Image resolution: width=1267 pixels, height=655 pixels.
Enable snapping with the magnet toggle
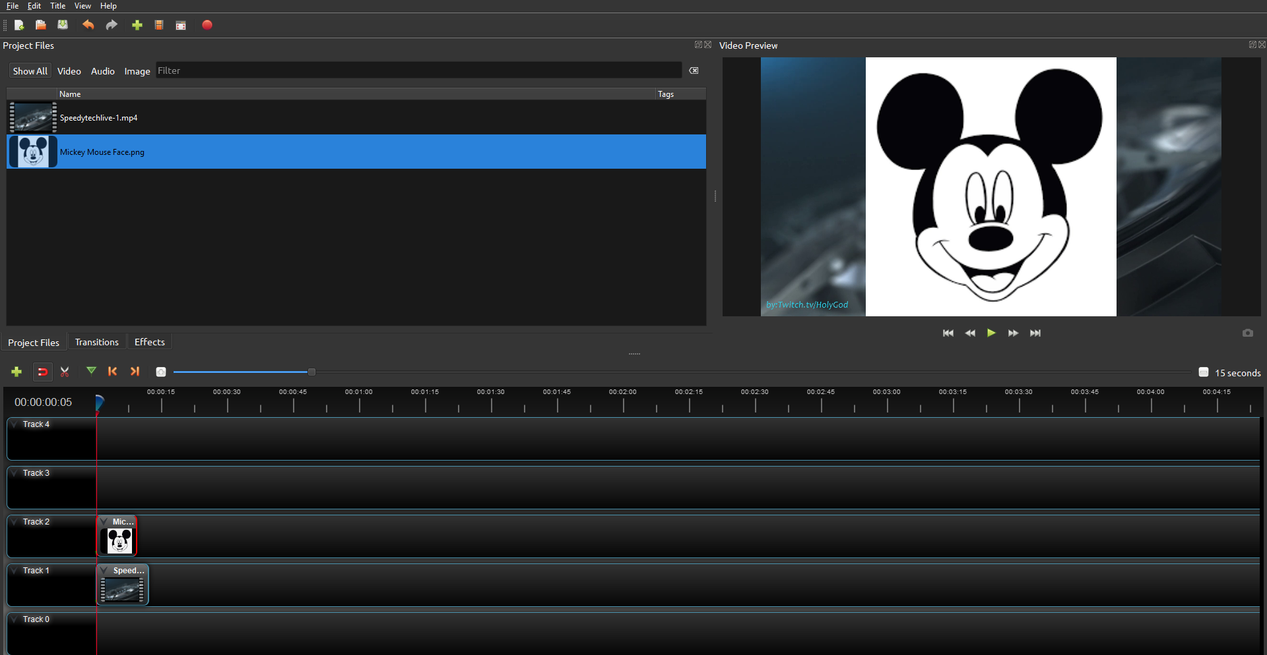(42, 371)
